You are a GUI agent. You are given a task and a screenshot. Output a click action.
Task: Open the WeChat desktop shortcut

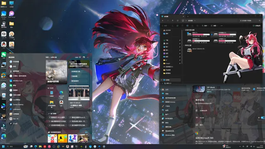click(4, 55)
